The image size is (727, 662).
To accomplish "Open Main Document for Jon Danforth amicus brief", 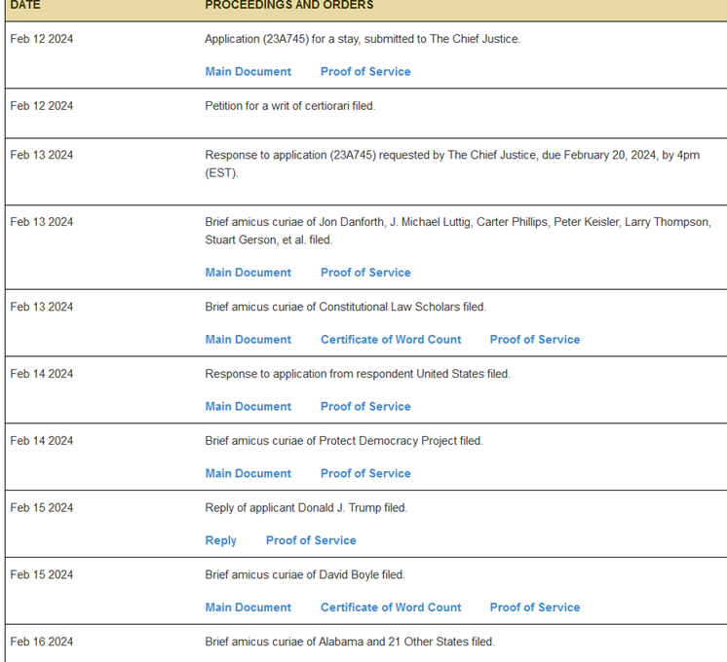I will pos(249,273).
